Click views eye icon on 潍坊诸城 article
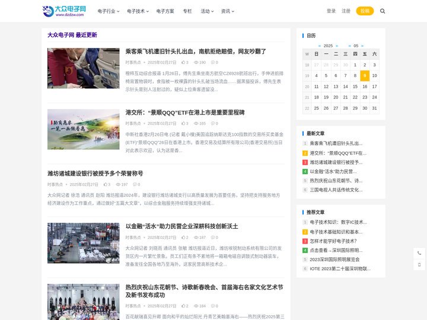The height and width of the screenshot is (320, 427). [118, 184]
